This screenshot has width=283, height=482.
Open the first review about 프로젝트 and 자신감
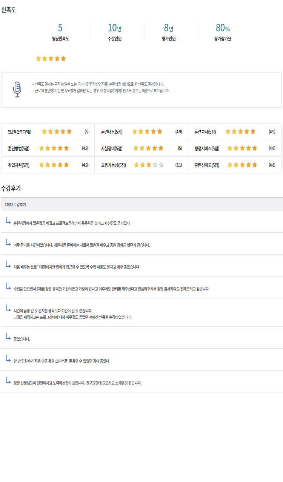[x=72, y=223]
